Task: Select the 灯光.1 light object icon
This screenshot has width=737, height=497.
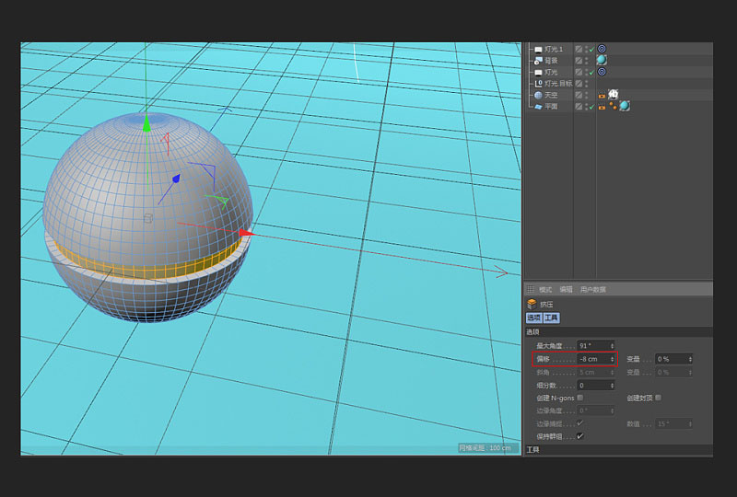Action: click(538, 49)
